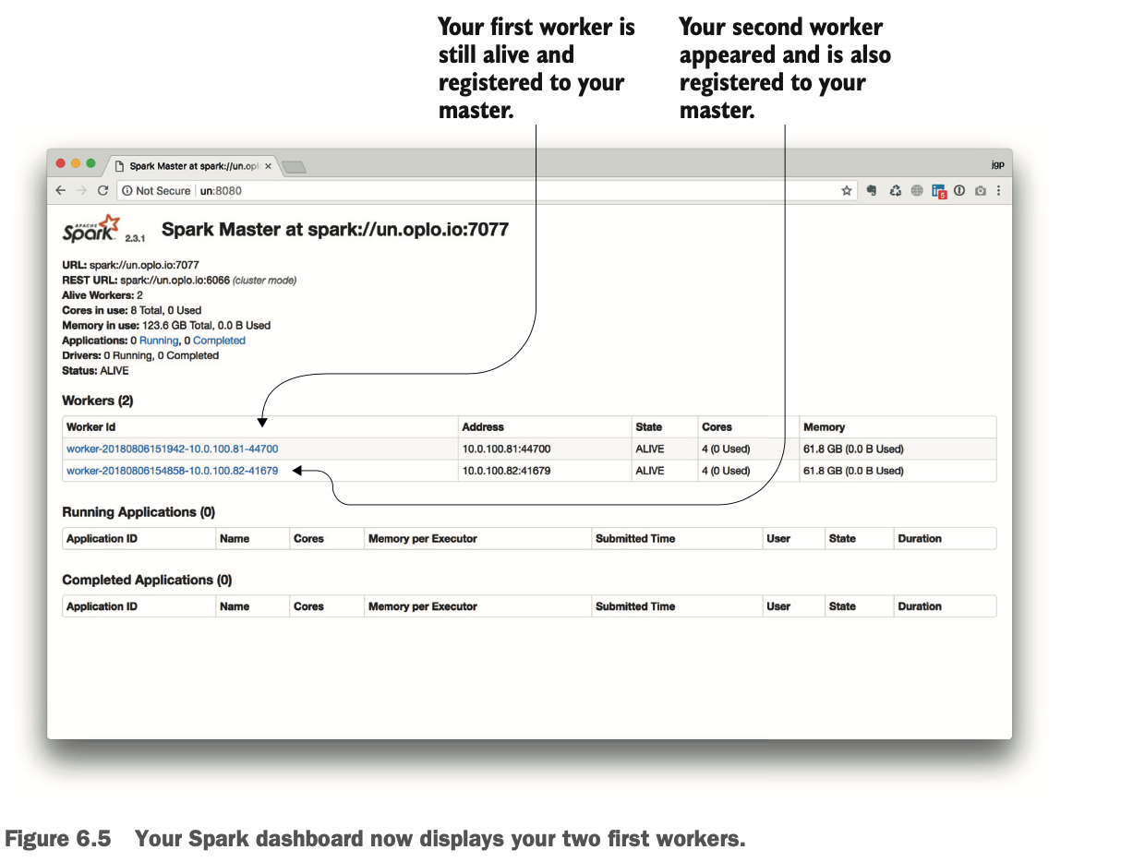The image size is (1121, 862).
Task: Click the Not Secure site info icon
Action: pyautogui.click(x=127, y=191)
